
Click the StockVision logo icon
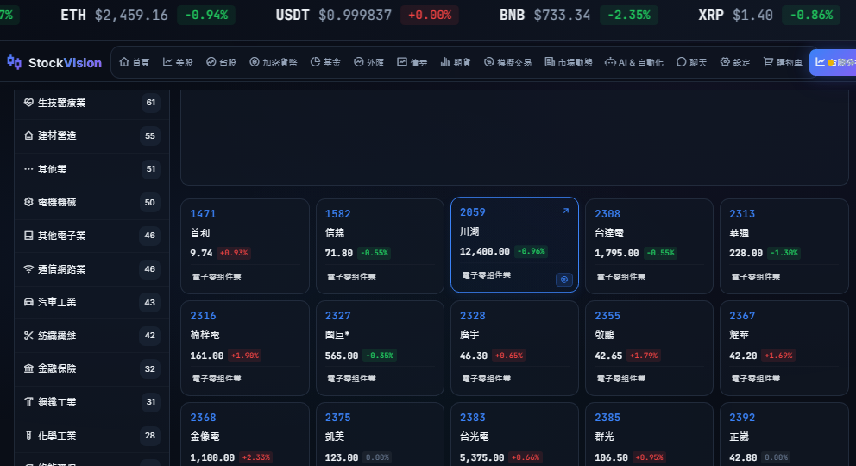coord(14,63)
